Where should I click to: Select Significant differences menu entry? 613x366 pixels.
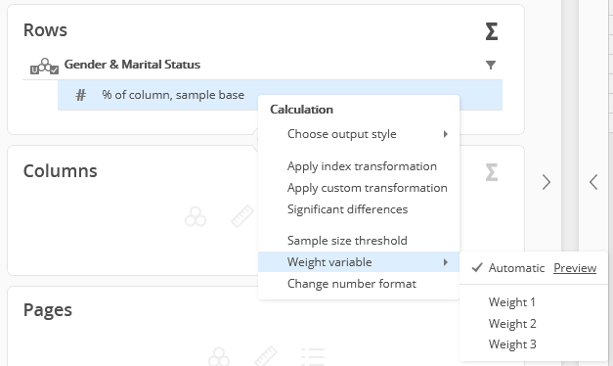tap(347, 209)
